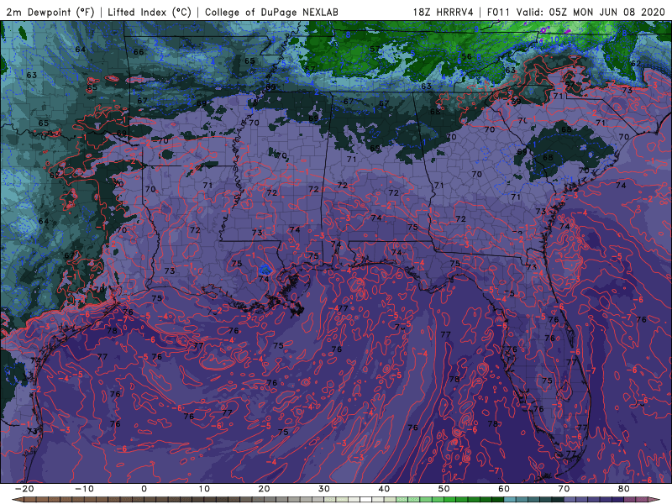Click the "30" colorbar scale label

[x=324, y=489]
